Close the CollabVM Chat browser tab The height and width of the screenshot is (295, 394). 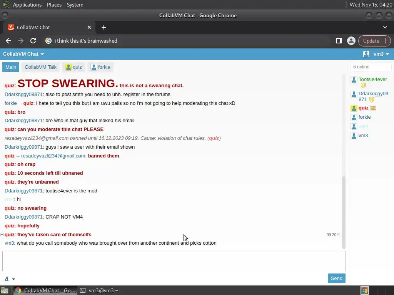89,27
